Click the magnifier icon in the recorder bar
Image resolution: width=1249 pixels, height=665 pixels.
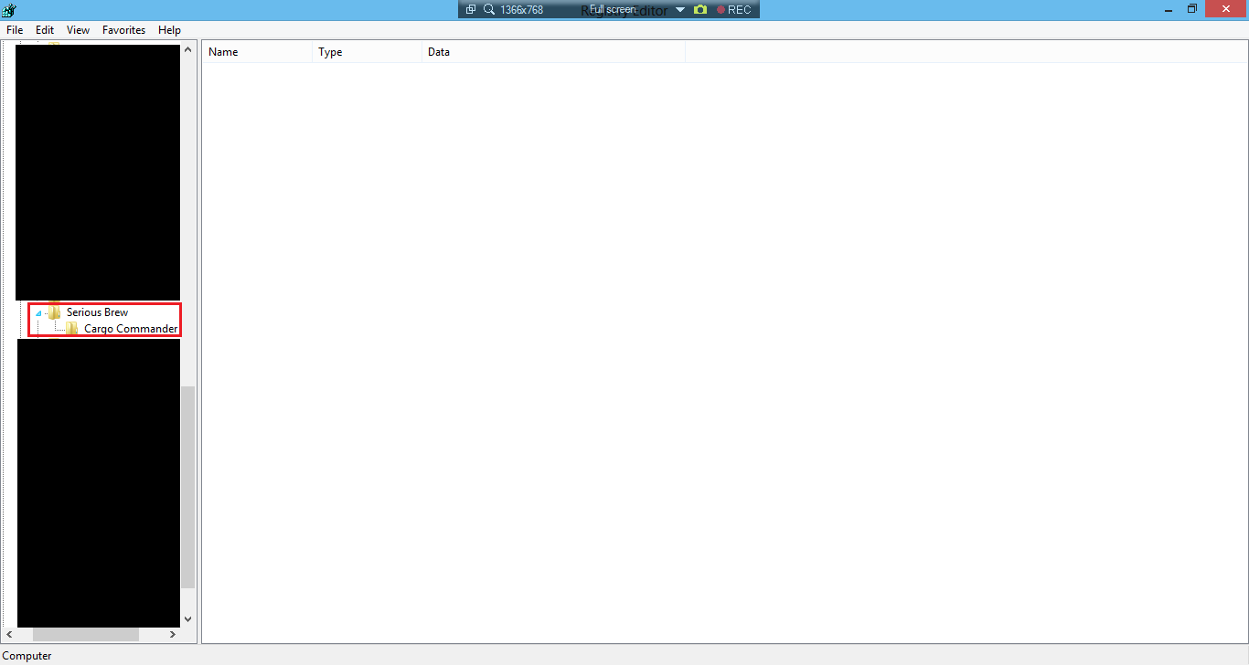click(489, 10)
